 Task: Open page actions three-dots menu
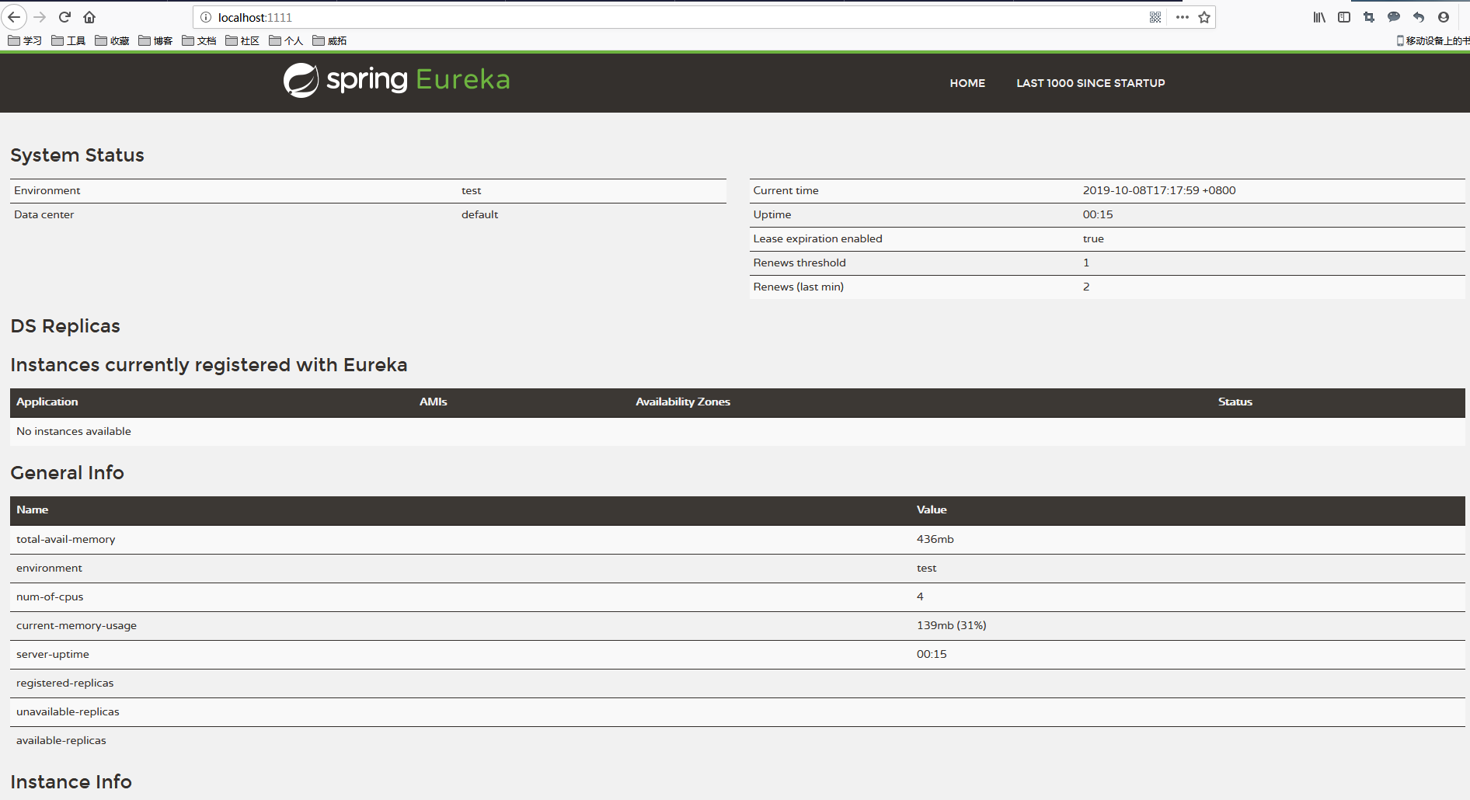[1183, 17]
